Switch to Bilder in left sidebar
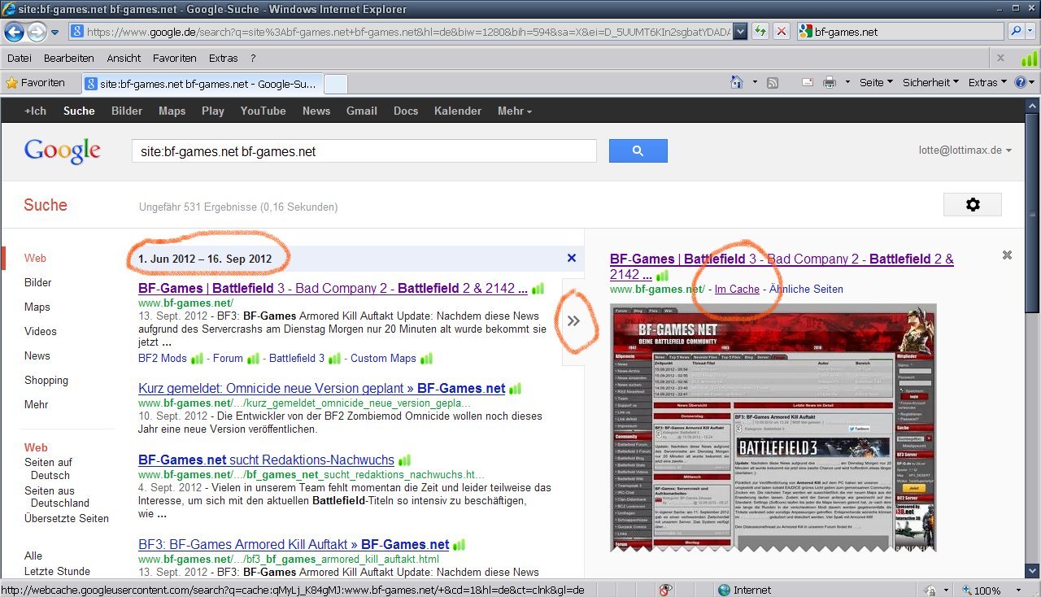Image resolution: width=1041 pixels, height=597 pixels. click(x=37, y=282)
